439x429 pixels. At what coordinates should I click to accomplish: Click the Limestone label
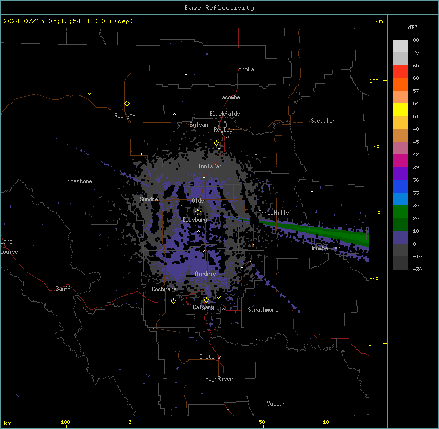[78, 181]
